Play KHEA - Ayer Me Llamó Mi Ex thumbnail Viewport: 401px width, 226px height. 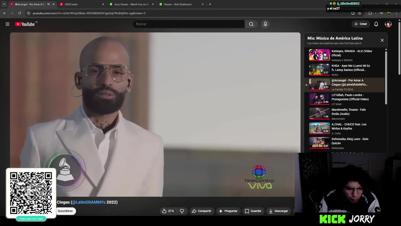[319, 69]
